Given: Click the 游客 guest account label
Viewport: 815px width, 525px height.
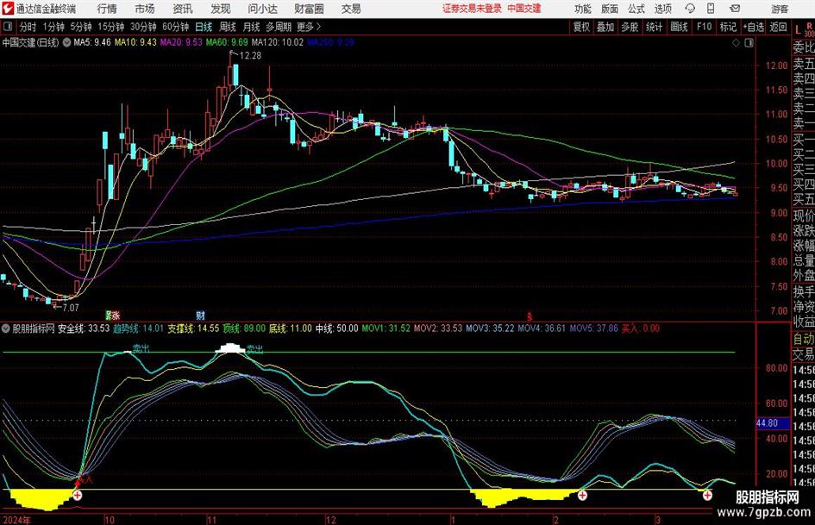Looking at the screenshot, I should [780, 9].
